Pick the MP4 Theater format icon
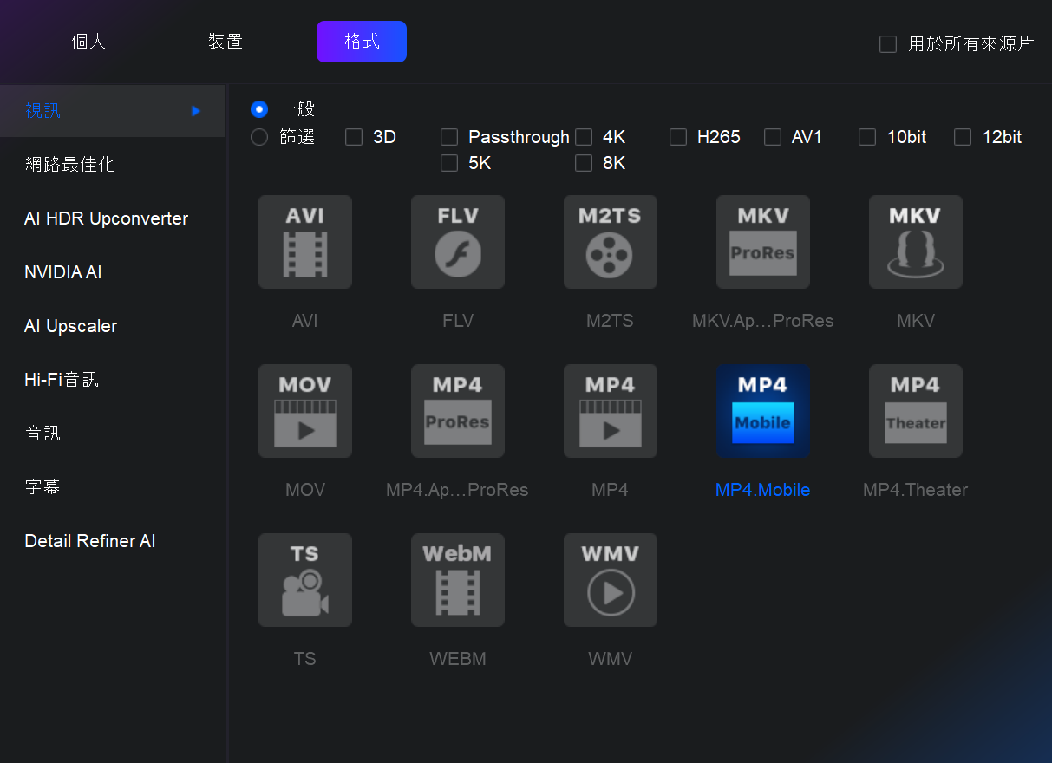The width and height of the screenshot is (1052, 763). 916,411
